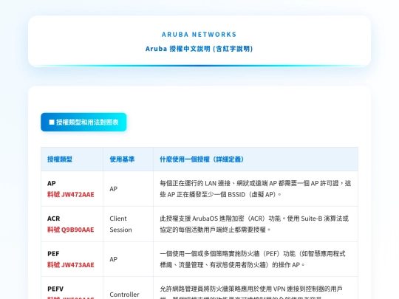Click the red part number JW472AAE
The image size is (399, 299).
click(x=70, y=194)
